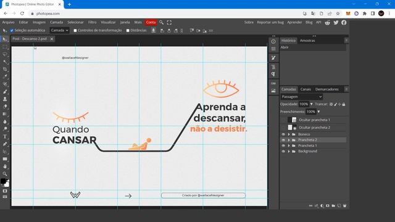Open the Arquivo menu
The image size is (395, 222).
click(8, 22)
